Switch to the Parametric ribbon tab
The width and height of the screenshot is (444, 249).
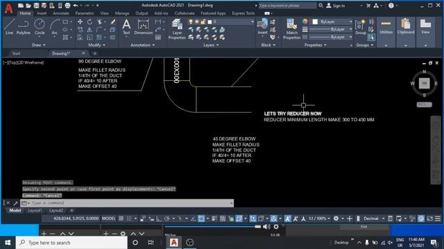(x=85, y=13)
